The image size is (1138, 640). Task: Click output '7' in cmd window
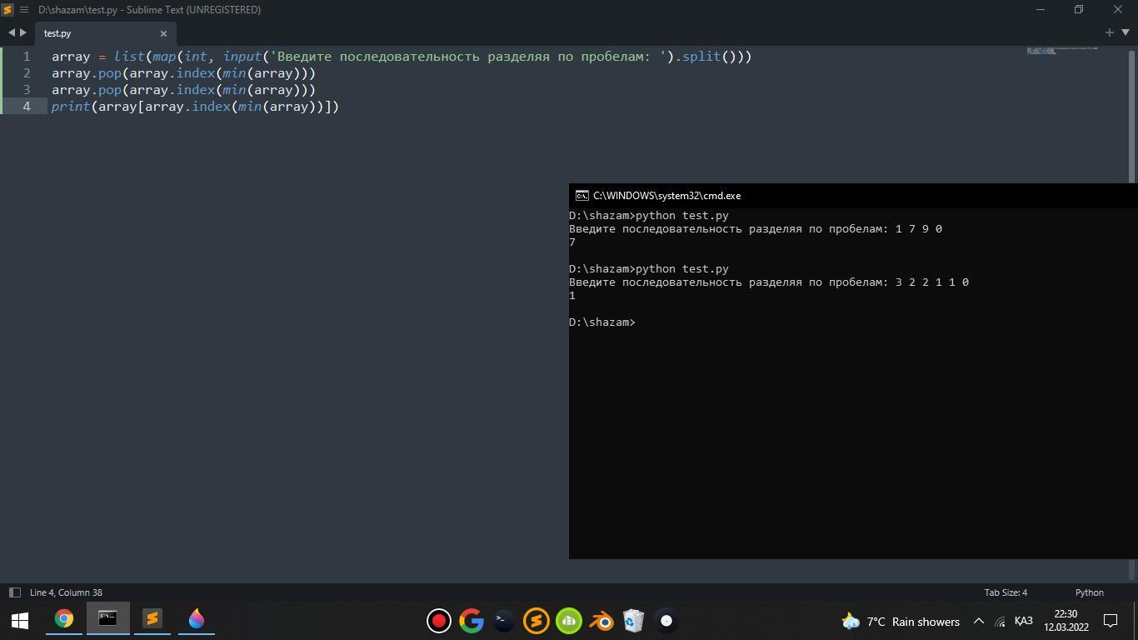(x=572, y=242)
